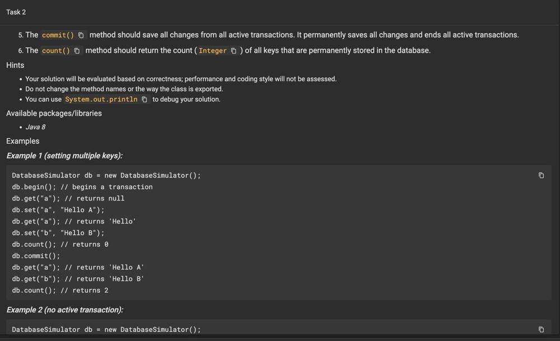This screenshot has width=560, height=341.
Task: Click Example 1 (setting multiple keys) title
Action: pos(64,156)
